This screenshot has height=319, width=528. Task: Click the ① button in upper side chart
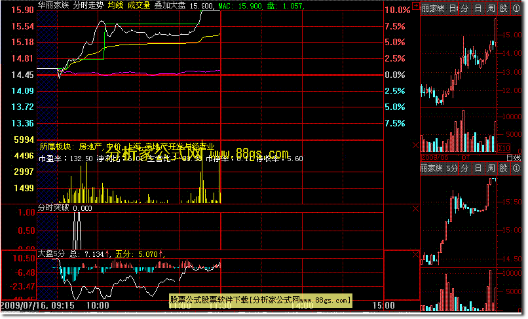click(x=516, y=9)
